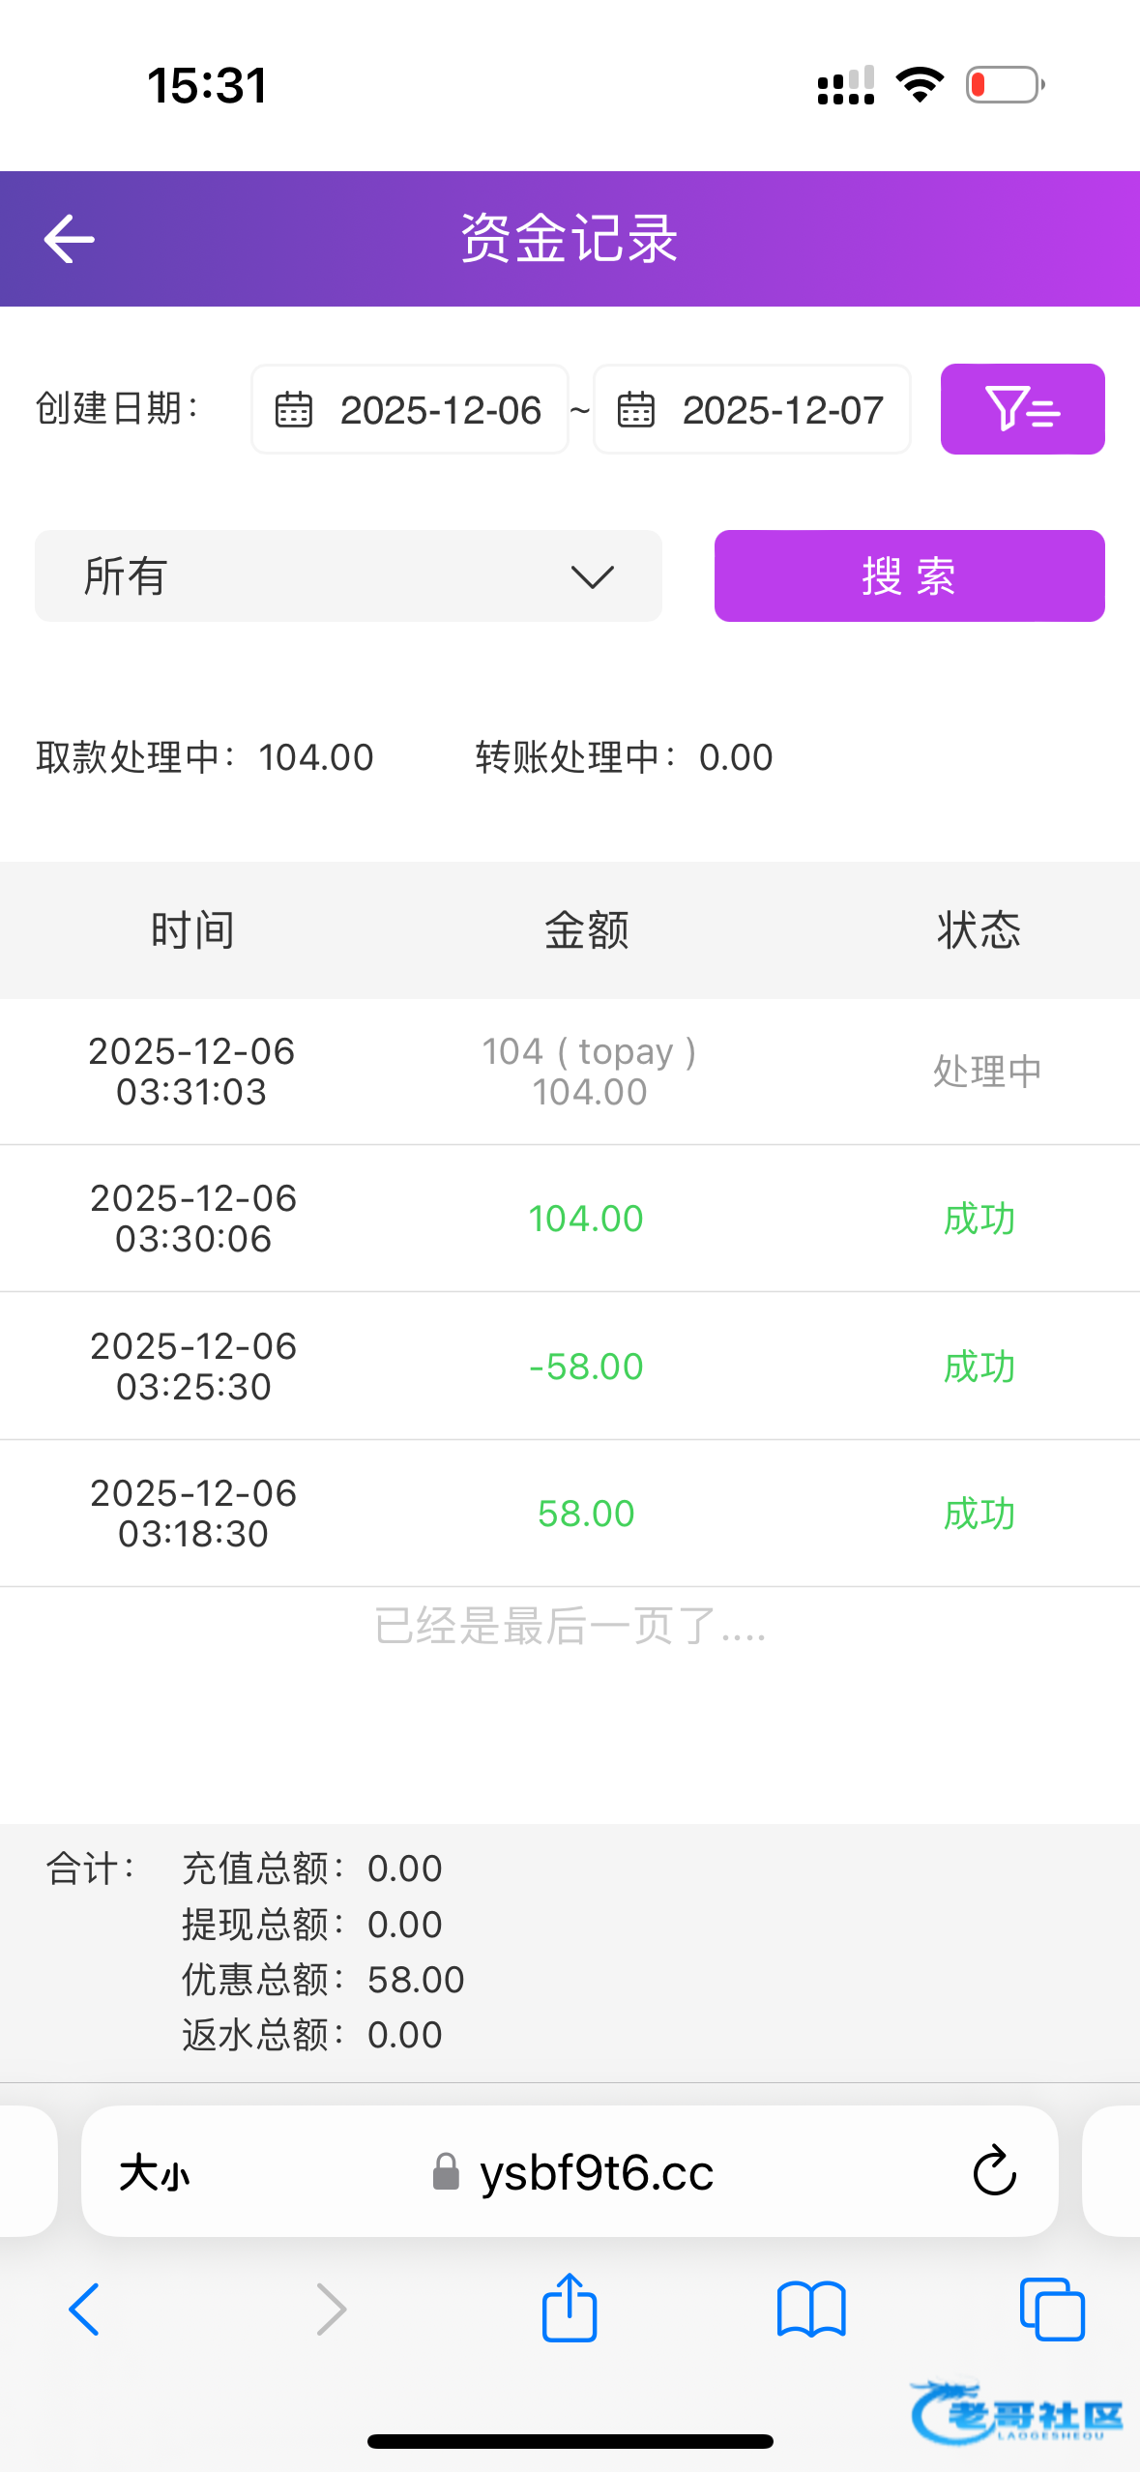This screenshot has width=1140, height=2472.
Task: Click the dropdown chevron beside 所有
Action: (x=593, y=577)
